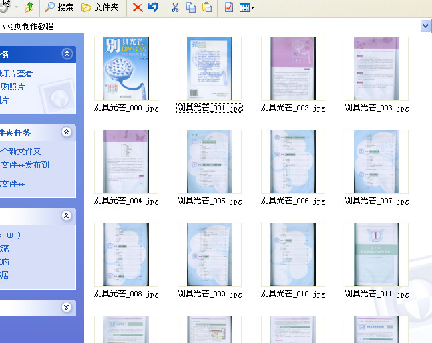
Task: Select thumbnail of 别具光芒_004.jpg
Action: pos(126,162)
